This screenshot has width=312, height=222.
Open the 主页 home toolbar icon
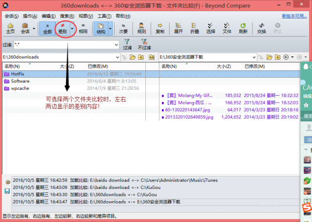10,28
